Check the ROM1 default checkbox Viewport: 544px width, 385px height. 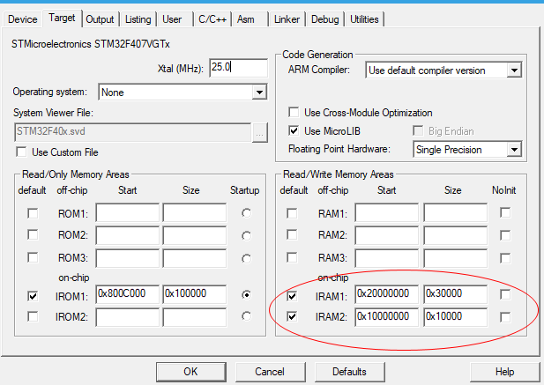pos(33,213)
